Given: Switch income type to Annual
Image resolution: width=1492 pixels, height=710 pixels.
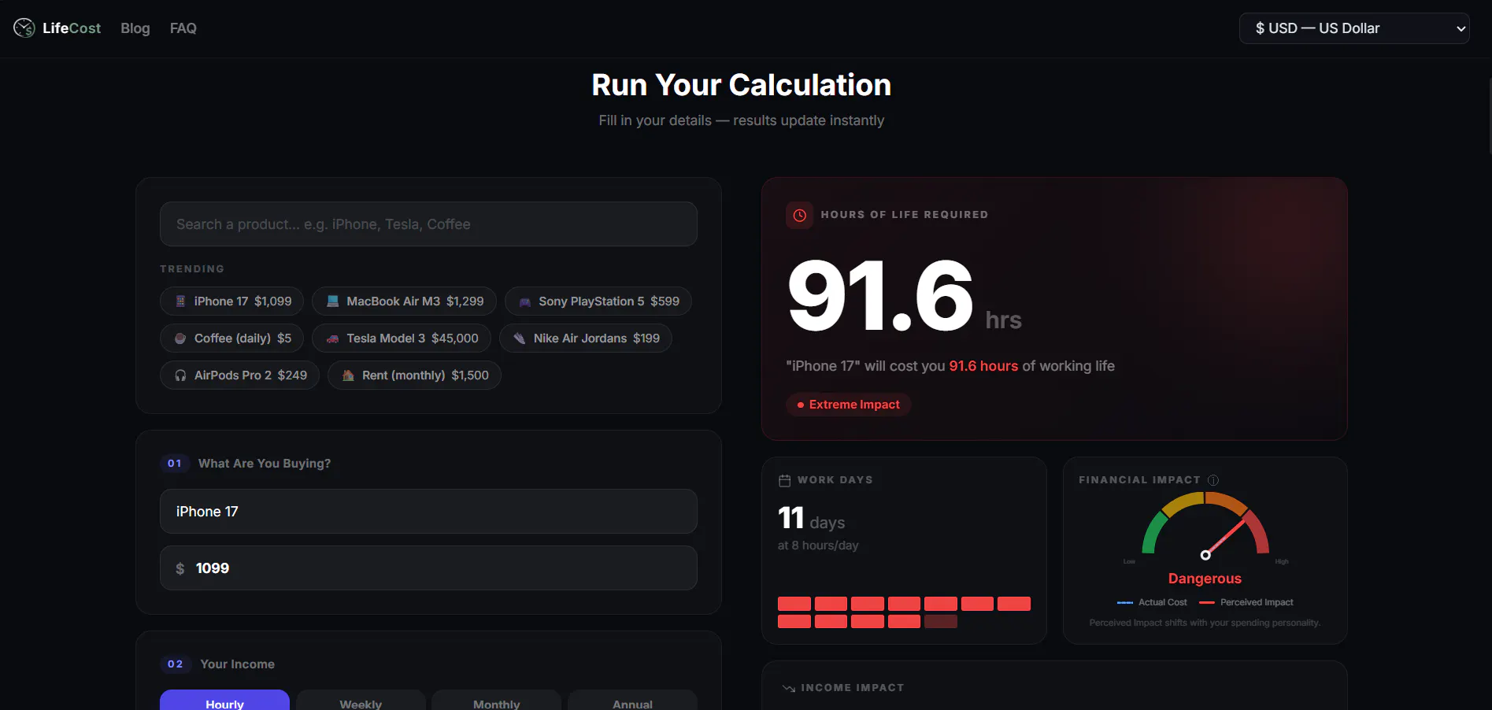Looking at the screenshot, I should (632, 701).
